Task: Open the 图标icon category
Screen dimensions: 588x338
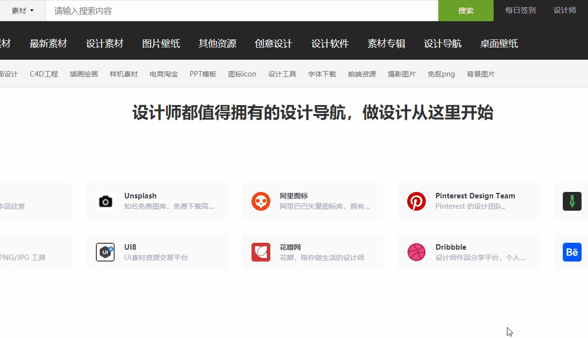Action: click(242, 74)
